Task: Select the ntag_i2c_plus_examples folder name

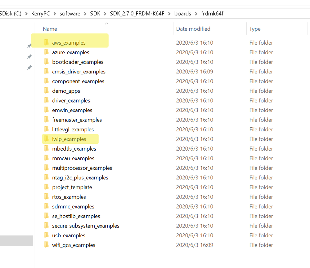Action: coord(80,178)
